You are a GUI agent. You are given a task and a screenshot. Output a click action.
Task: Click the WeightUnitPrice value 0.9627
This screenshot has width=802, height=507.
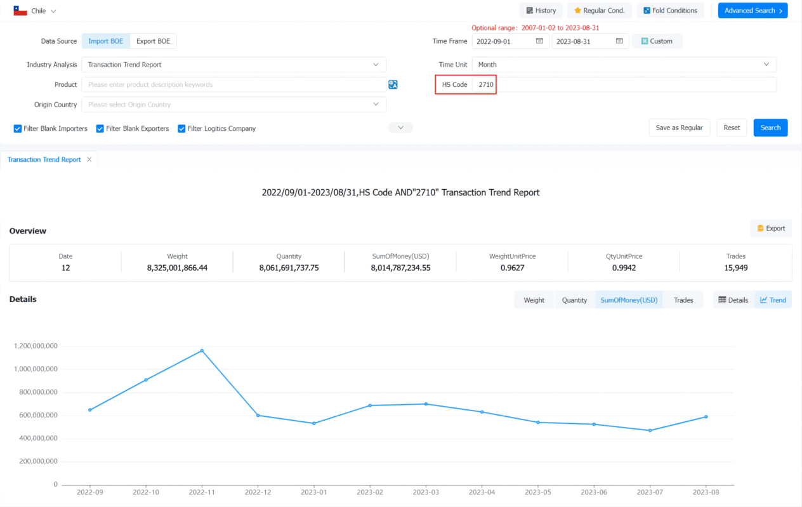click(x=512, y=268)
